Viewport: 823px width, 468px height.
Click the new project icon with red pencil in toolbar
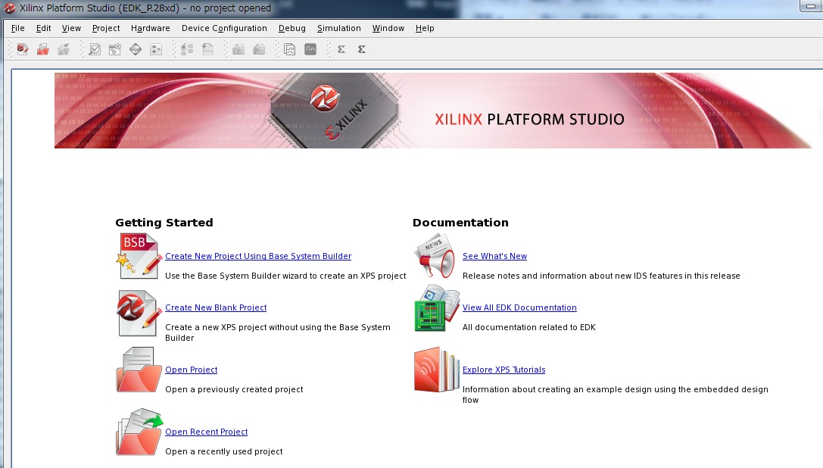(x=22, y=49)
